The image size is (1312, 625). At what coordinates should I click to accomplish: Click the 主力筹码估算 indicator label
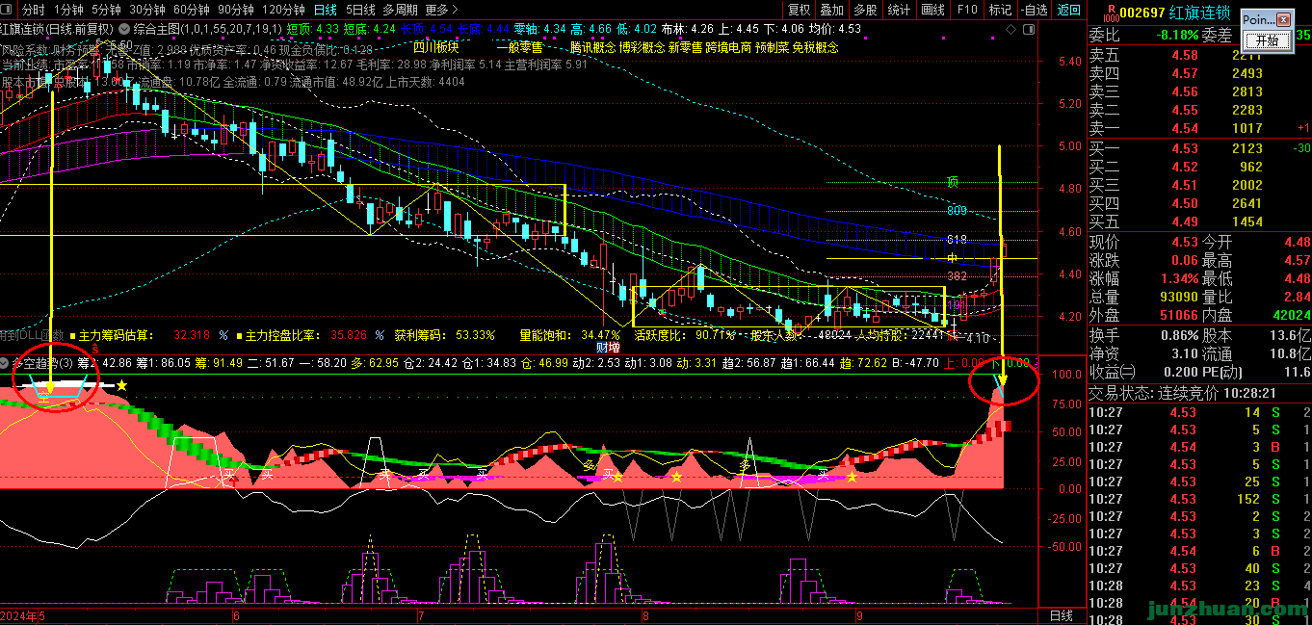point(117,335)
